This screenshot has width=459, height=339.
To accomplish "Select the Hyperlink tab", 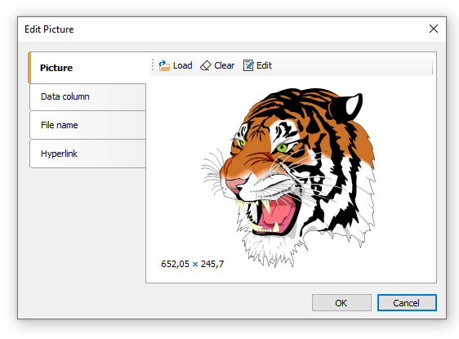I will (x=87, y=154).
